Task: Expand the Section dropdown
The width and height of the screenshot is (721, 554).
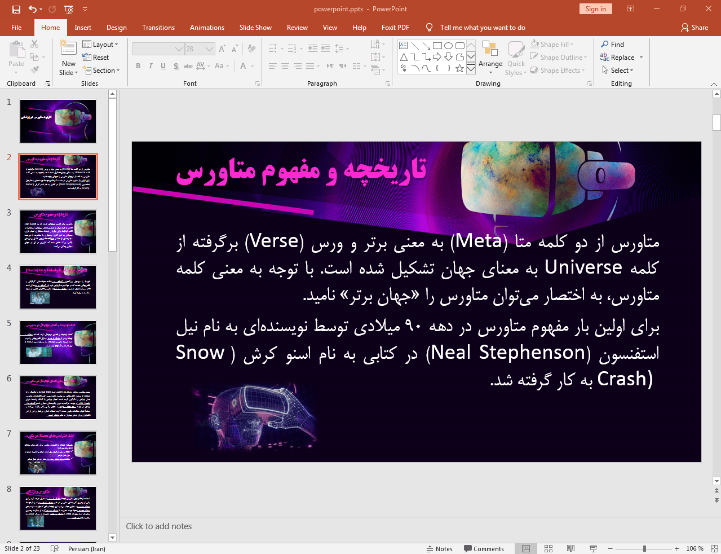Action: coord(101,71)
